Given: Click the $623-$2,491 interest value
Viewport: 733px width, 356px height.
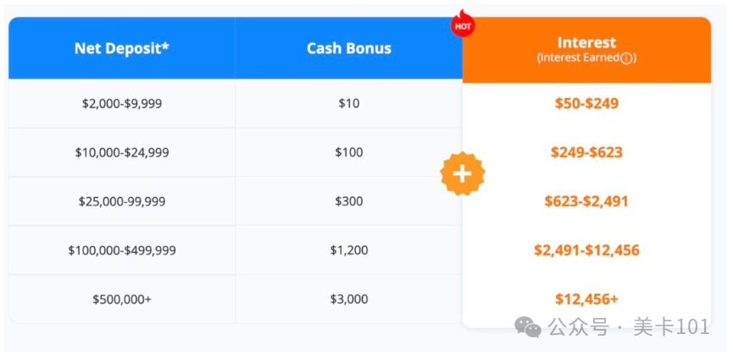Looking at the screenshot, I should pyautogui.click(x=586, y=201).
